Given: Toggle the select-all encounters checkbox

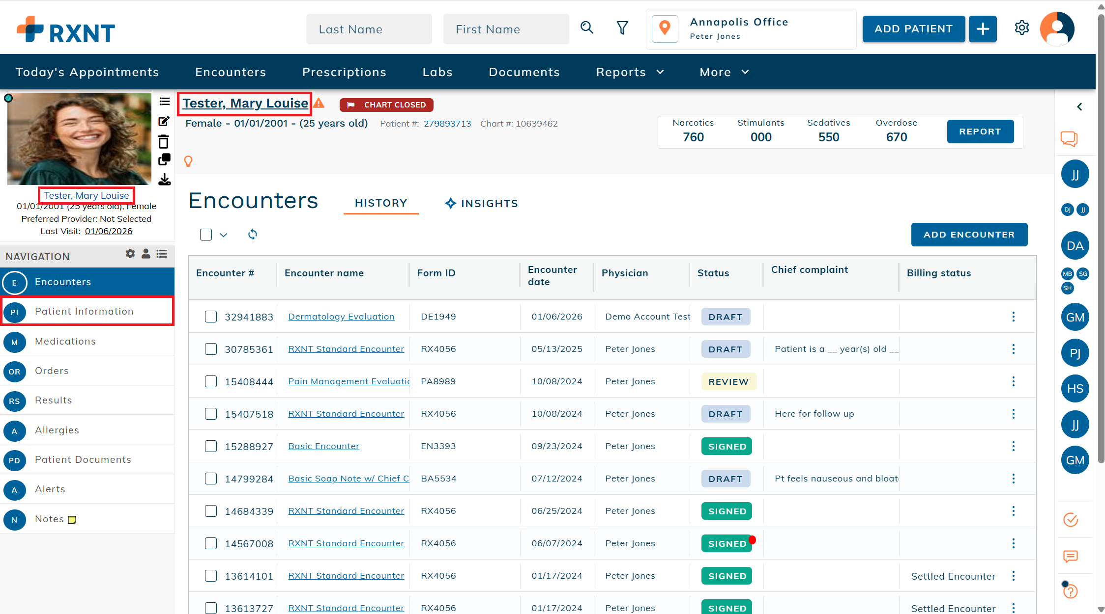Looking at the screenshot, I should pyautogui.click(x=206, y=235).
